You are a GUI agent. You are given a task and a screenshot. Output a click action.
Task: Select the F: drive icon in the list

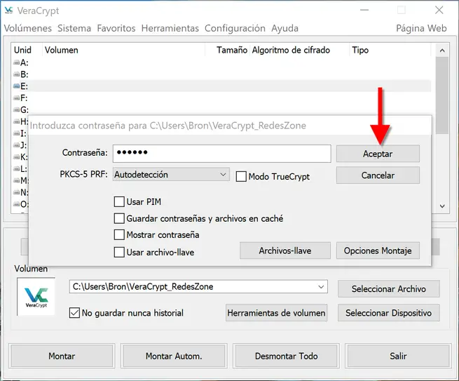click(17, 98)
